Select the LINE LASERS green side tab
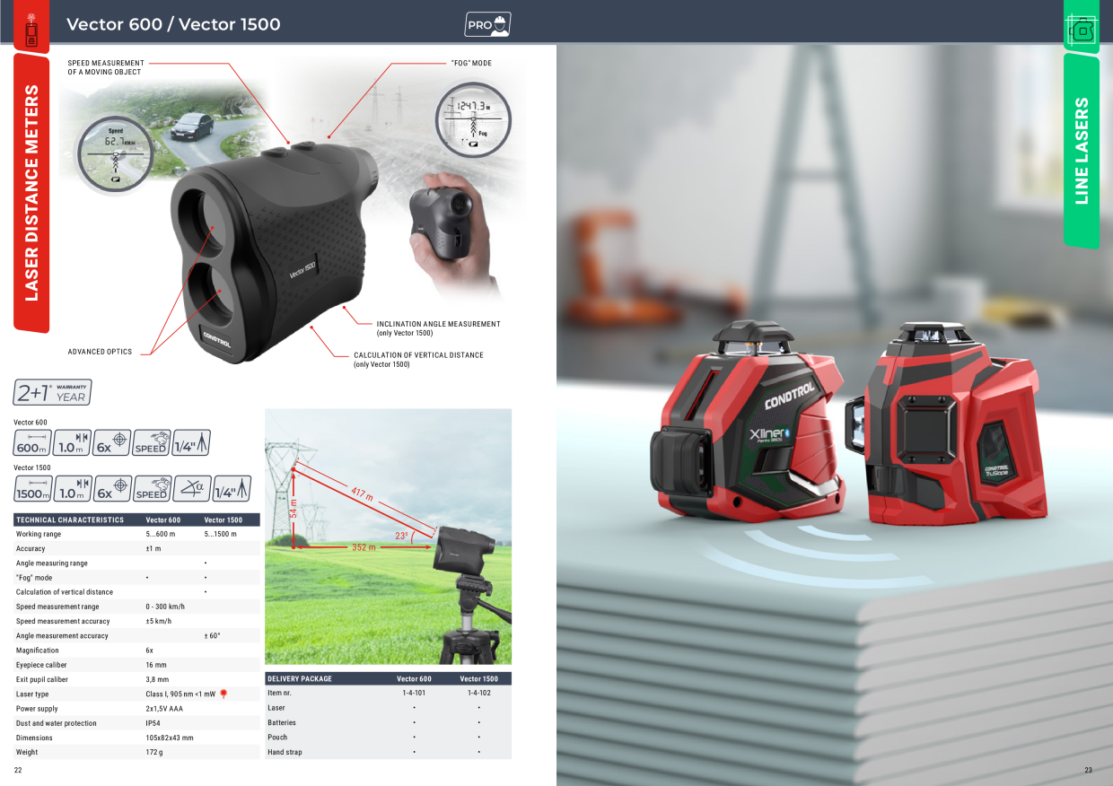1113x786 pixels. pos(1082,151)
